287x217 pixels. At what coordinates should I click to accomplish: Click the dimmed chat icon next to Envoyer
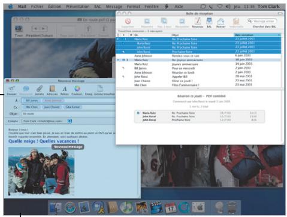tap(26, 88)
